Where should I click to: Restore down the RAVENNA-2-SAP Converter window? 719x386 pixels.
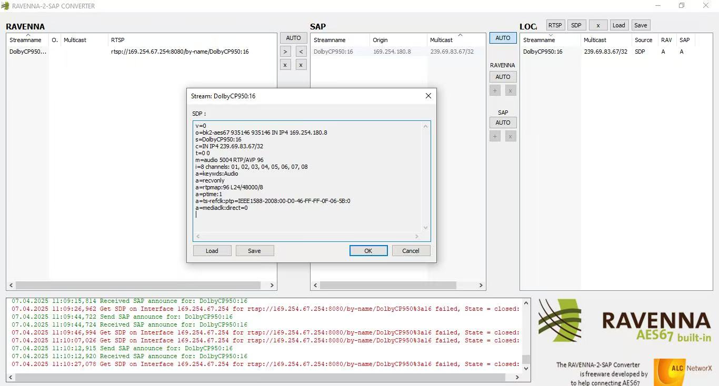point(682,6)
